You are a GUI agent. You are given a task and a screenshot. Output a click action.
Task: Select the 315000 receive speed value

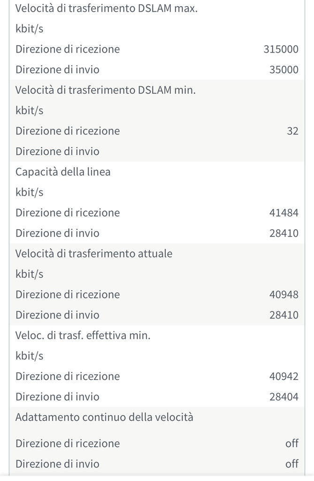(x=281, y=49)
